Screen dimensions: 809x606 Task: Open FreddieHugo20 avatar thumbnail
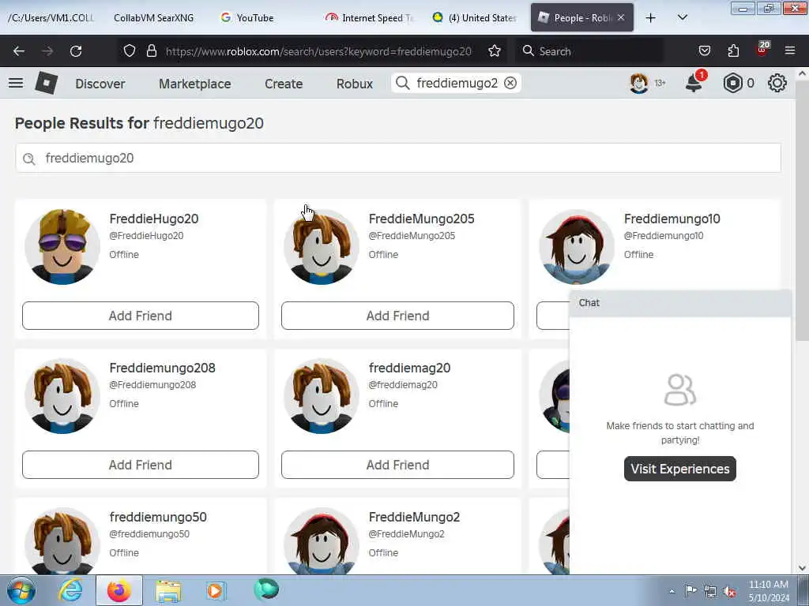(62, 246)
